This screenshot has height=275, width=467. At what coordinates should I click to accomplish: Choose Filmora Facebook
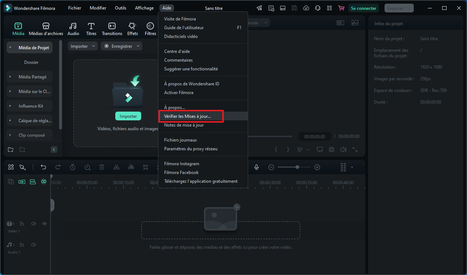(203, 173)
